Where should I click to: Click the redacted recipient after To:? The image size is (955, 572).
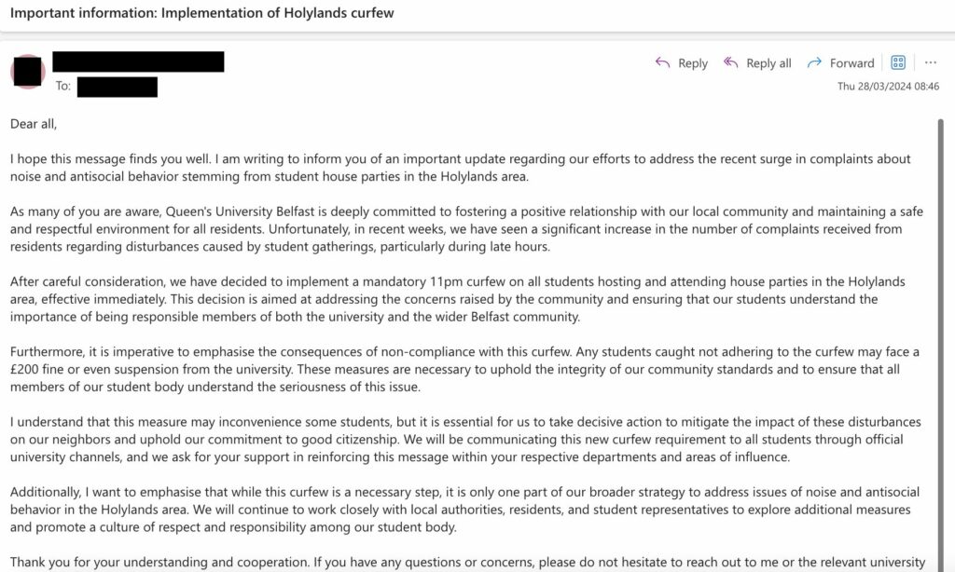click(x=118, y=87)
